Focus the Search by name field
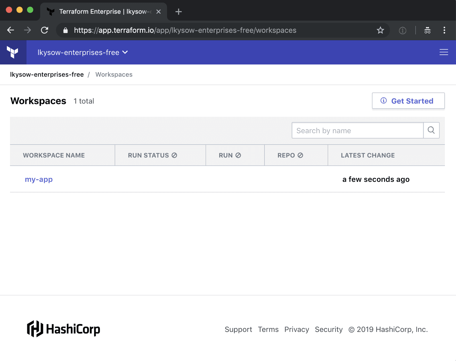The width and height of the screenshot is (456, 361). 357,131
